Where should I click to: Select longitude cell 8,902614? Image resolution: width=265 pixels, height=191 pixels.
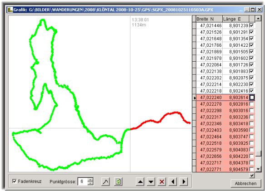(236, 98)
